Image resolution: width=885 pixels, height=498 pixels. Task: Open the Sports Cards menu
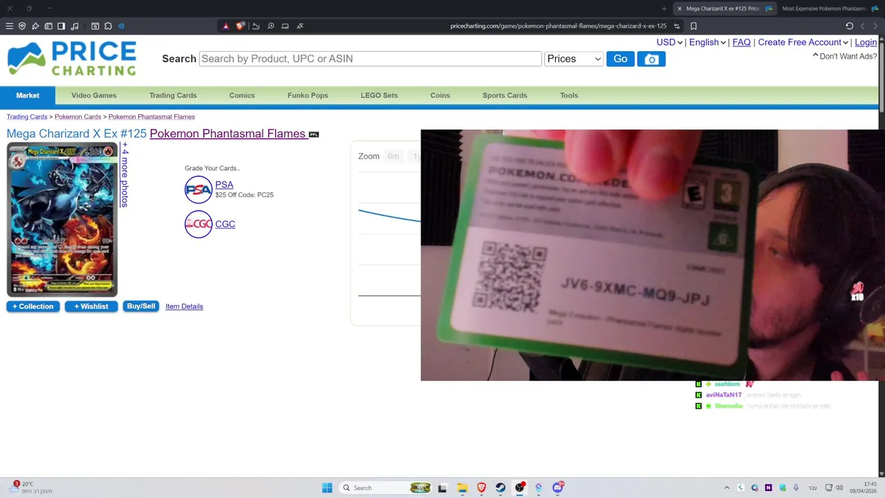[505, 95]
